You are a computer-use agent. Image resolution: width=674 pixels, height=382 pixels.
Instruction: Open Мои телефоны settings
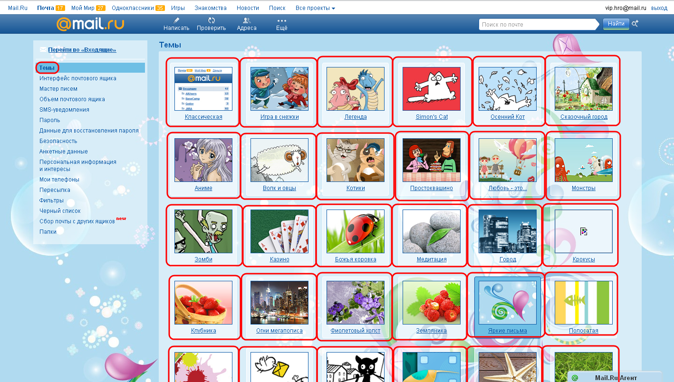tap(59, 180)
